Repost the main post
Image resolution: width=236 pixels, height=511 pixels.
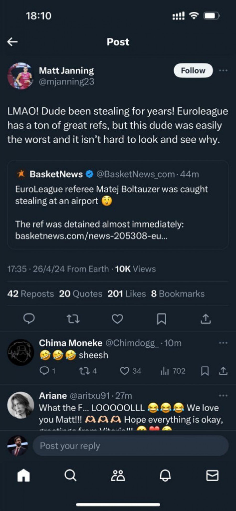73,319
